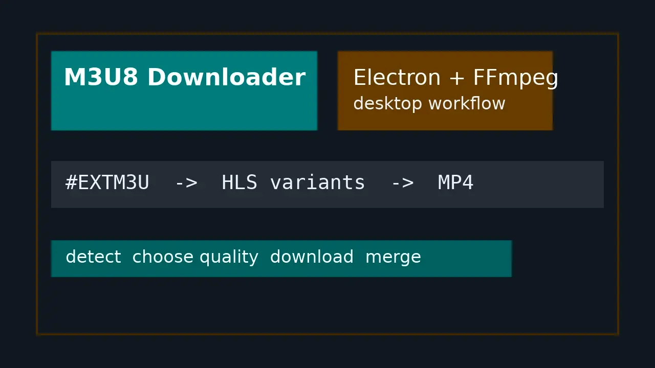Click the "Electron + FFmpeg" heading
The height and width of the screenshot is (368, 655).
pos(455,79)
